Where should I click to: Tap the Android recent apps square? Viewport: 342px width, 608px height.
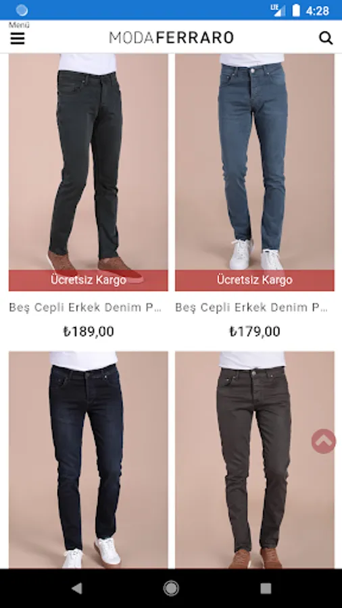pyautogui.click(x=266, y=588)
